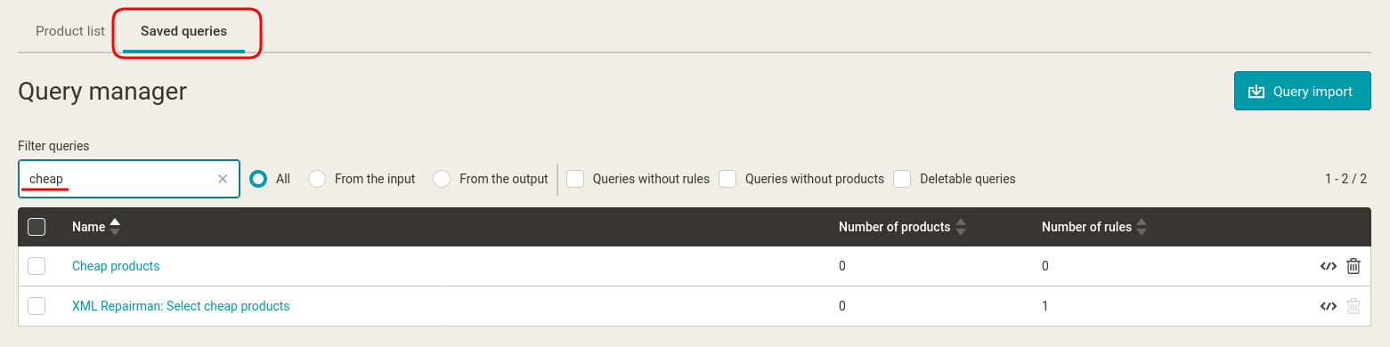Tick the Deletable queries checkbox
The image size is (1390, 347).
[902, 179]
